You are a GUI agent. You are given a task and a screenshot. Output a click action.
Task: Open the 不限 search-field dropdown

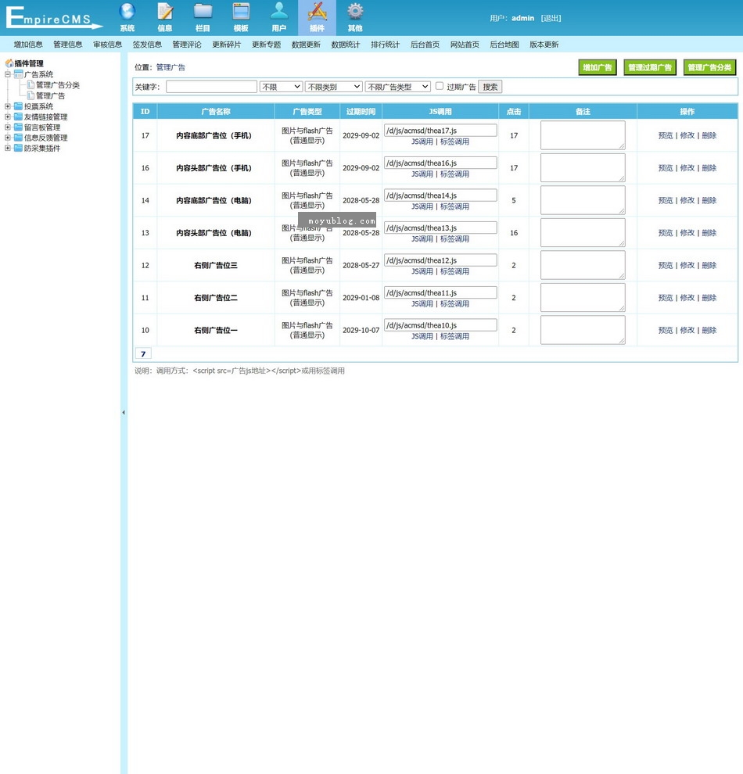coord(281,87)
